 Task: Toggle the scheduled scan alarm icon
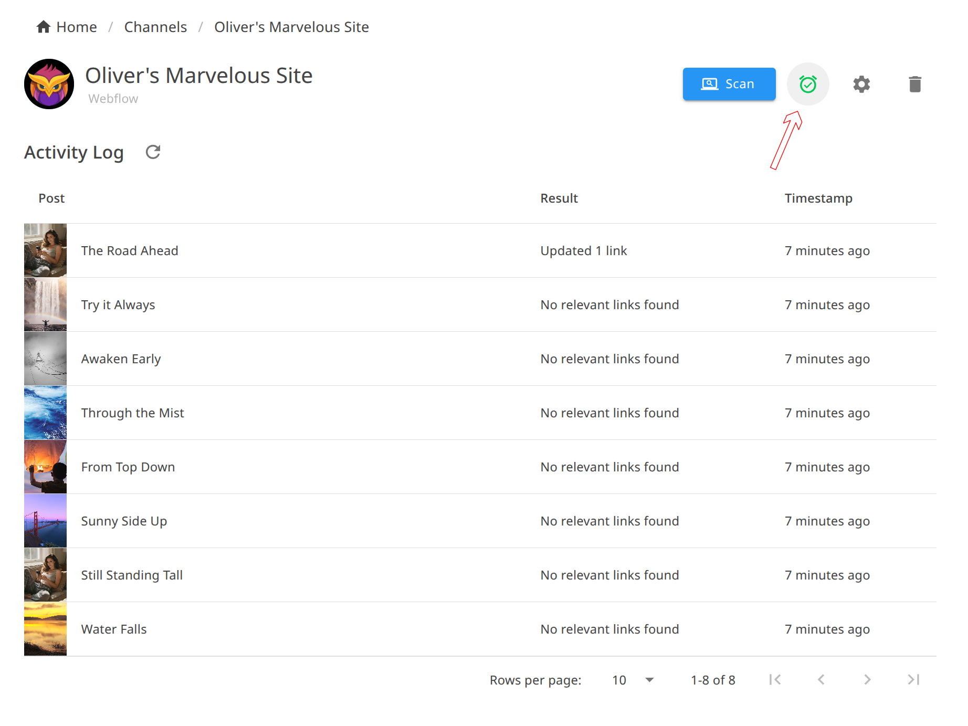pos(807,84)
